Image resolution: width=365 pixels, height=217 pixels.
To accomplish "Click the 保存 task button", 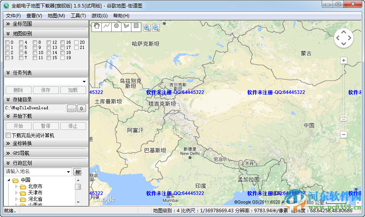I will coord(46,90).
